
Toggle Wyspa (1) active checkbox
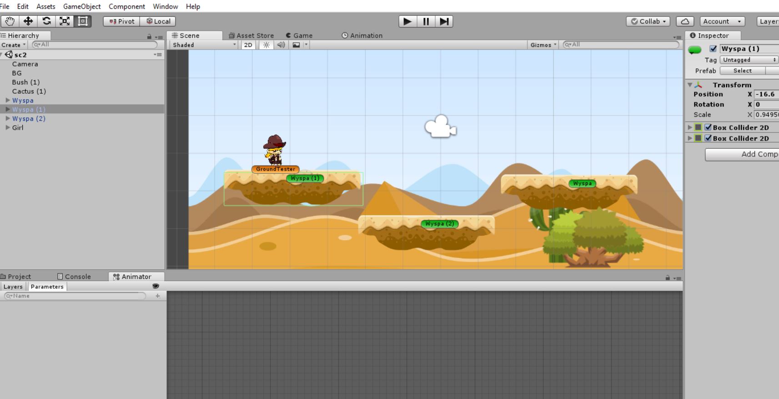713,49
